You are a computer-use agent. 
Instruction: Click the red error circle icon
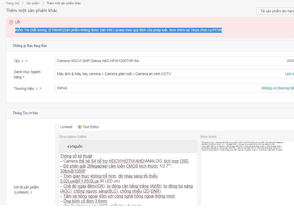pos(11,22)
